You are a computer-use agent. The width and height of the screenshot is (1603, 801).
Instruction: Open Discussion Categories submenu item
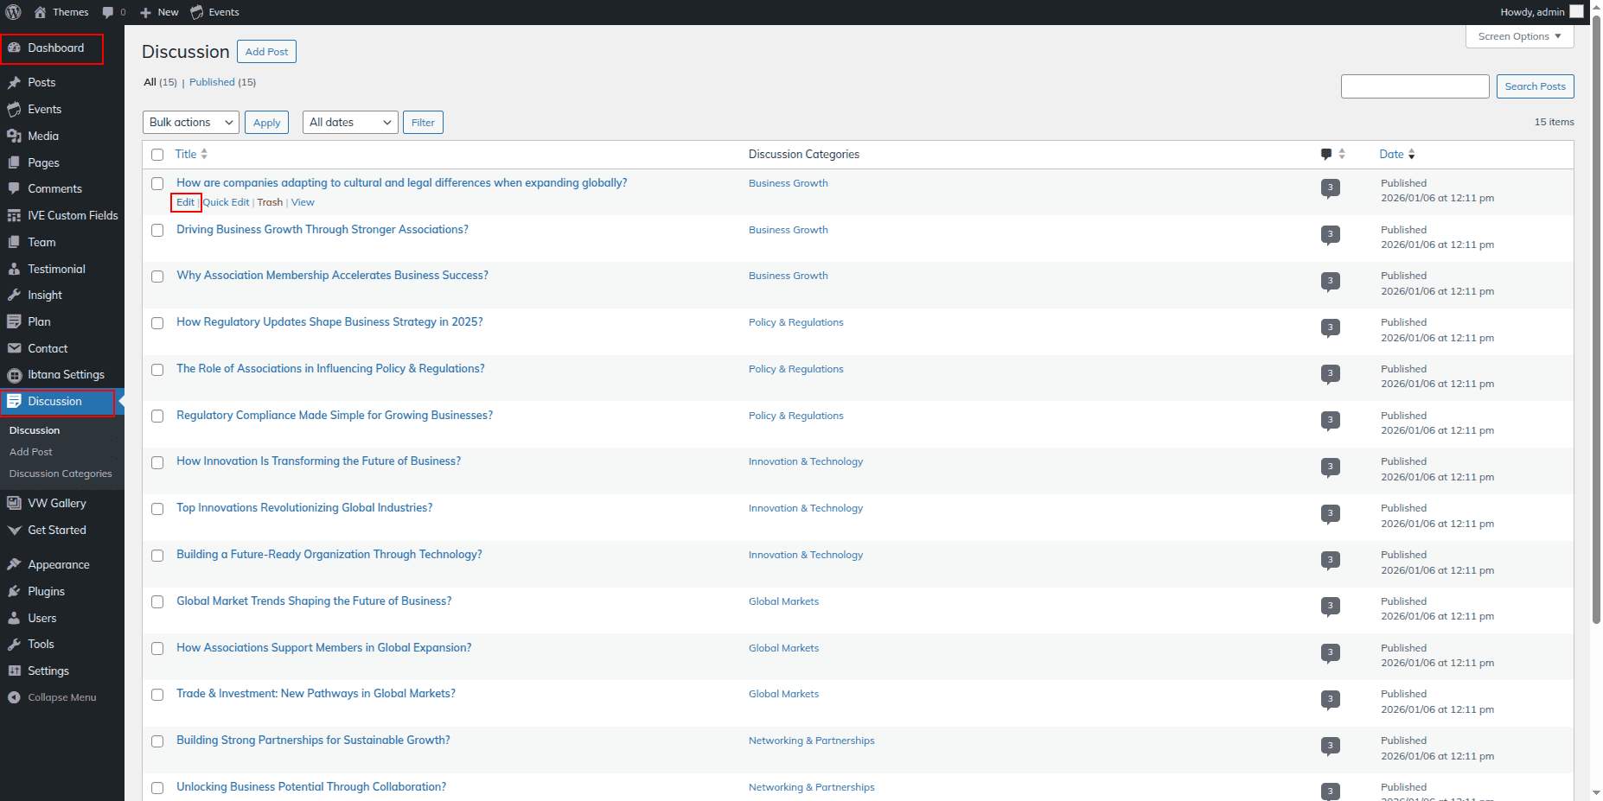(x=61, y=474)
